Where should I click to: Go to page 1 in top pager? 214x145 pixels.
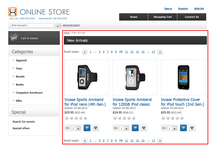pyautogui.click(x=90, y=52)
